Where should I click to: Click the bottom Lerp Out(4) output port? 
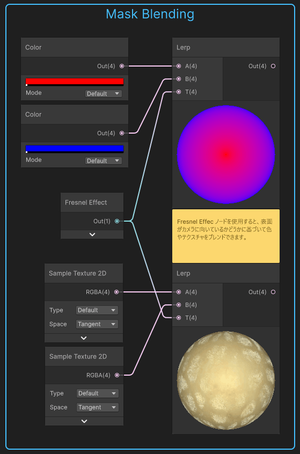point(273,292)
